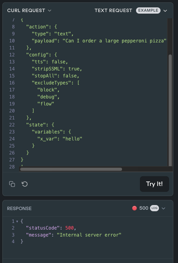Place cursor in the payload text line
The width and height of the screenshot is (178, 263).
pos(99,41)
